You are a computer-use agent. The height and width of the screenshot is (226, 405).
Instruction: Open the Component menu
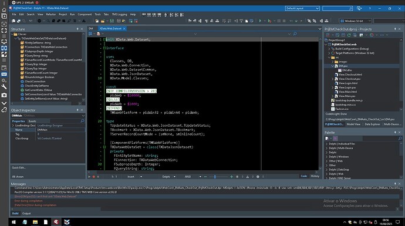(85, 15)
